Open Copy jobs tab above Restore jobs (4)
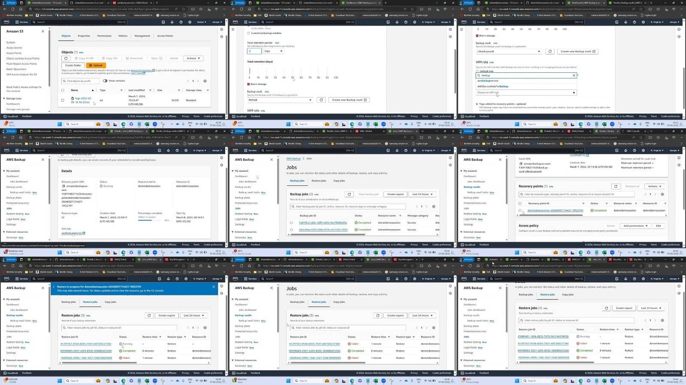The height and width of the screenshot is (385, 686). click(x=568, y=295)
